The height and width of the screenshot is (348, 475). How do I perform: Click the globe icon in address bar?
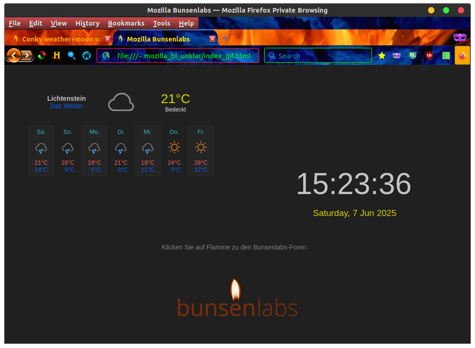[106, 56]
